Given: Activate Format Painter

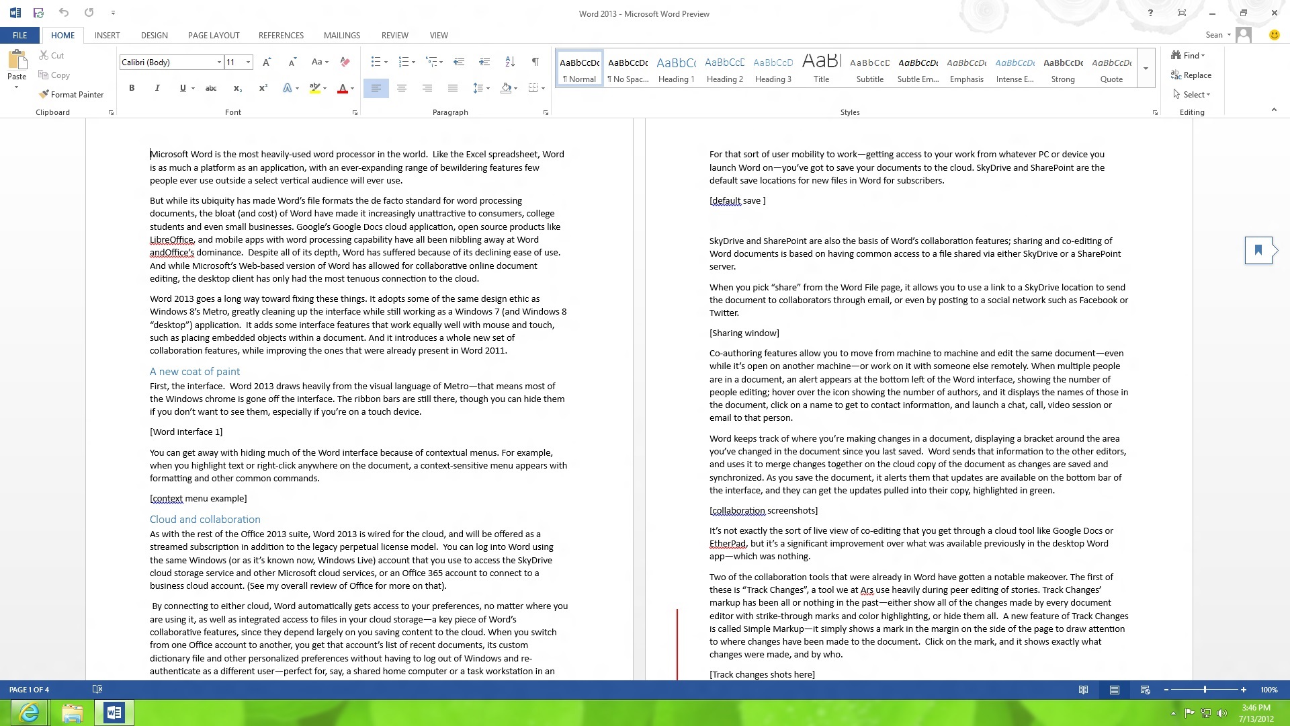Looking at the screenshot, I should (71, 94).
